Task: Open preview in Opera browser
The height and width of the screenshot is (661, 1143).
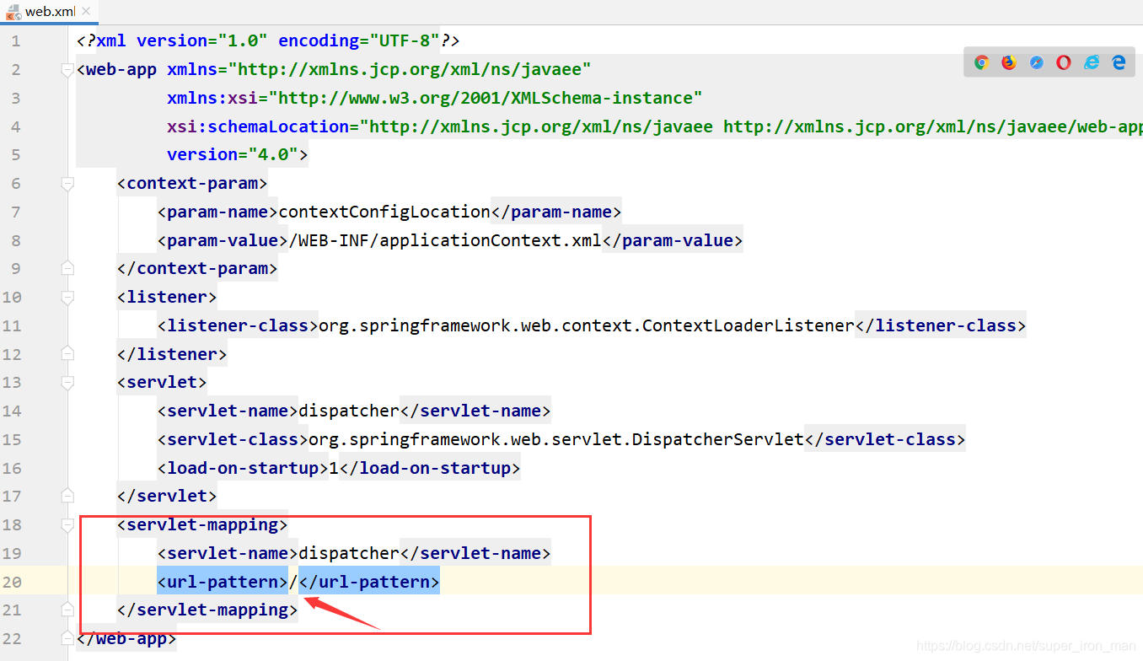Action: (1064, 62)
